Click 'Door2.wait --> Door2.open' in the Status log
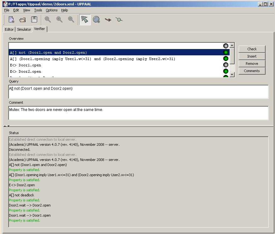 pyautogui.click(x=30, y=205)
